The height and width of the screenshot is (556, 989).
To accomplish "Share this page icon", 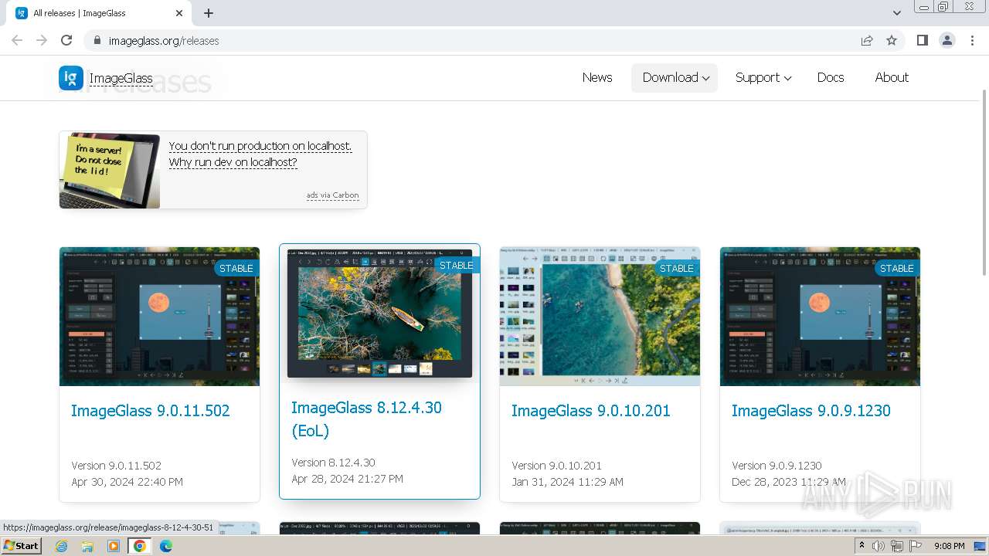I will click(x=867, y=40).
